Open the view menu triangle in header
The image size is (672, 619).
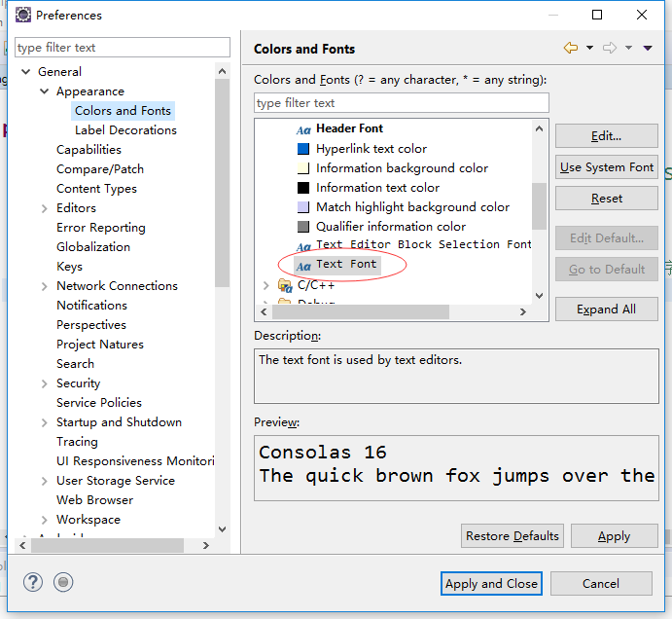coord(648,48)
